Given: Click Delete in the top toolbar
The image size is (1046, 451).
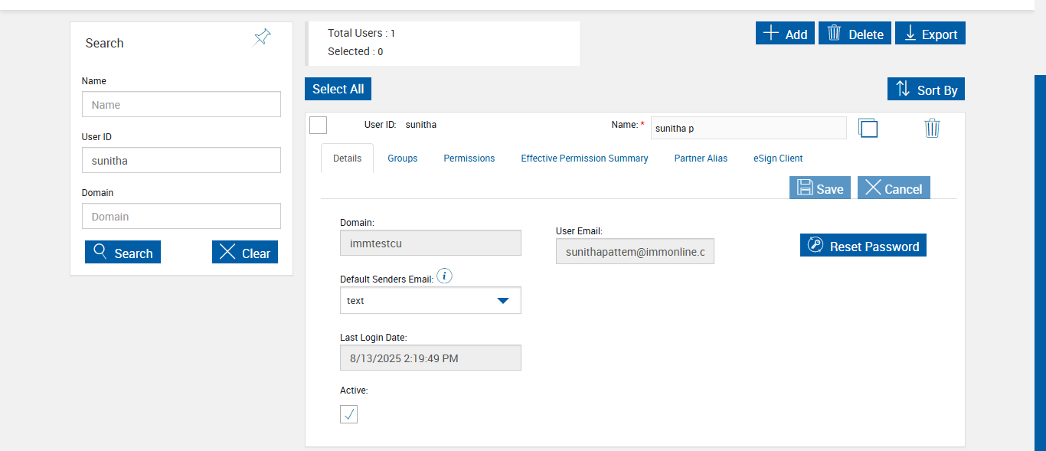Looking at the screenshot, I should [x=855, y=34].
